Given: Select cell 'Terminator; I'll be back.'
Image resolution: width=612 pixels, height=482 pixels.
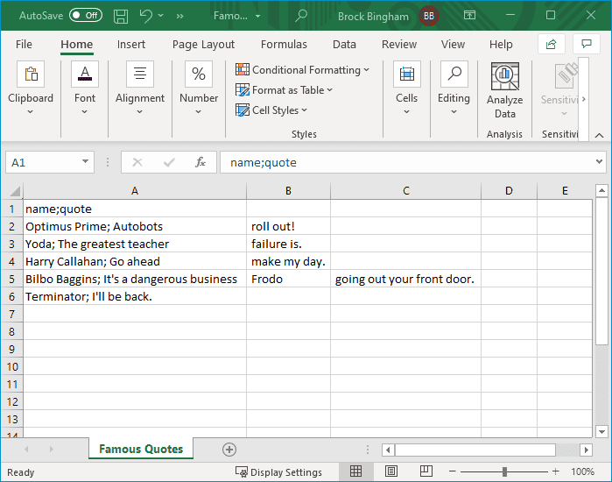Looking at the screenshot, I should (x=135, y=296).
